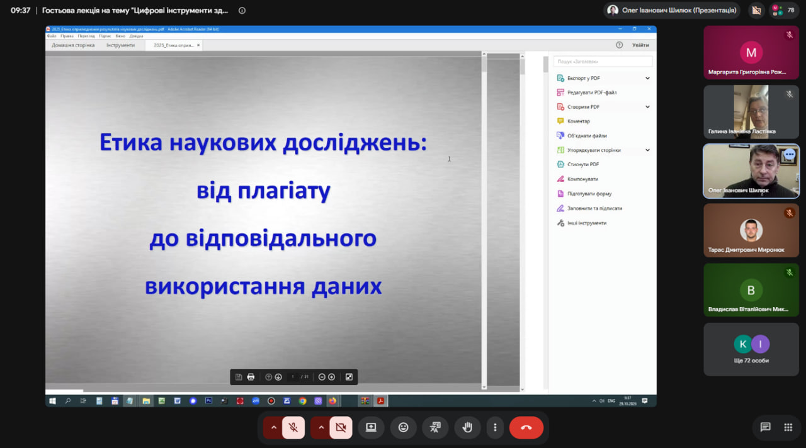This screenshot has height=448, width=806.
Task: Open Редагувати PDF-файл tool
Action: pyautogui.click(x=591, y=92)
